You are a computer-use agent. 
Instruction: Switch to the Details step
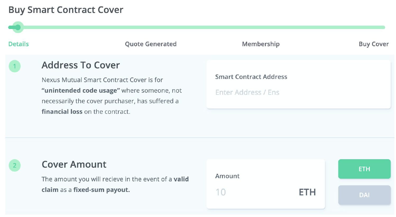18,44
